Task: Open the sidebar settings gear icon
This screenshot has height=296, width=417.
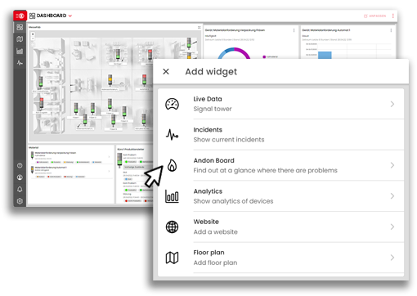Action: [20, 201]
